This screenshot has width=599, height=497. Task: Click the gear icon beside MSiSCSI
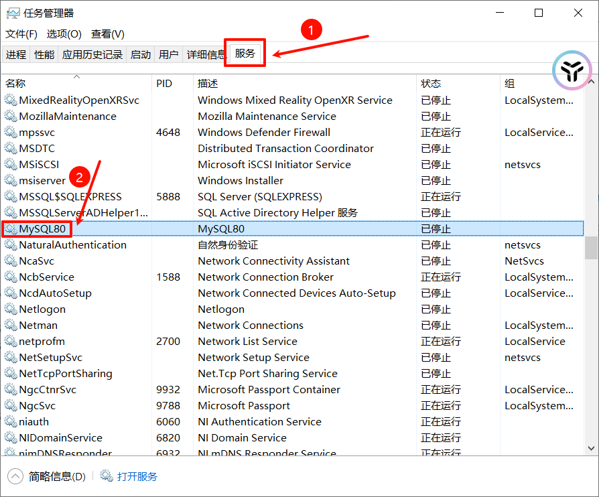[11, 164]
